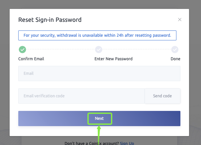
Task: Click dashed line between Enter New Password and Done
Action: coord(137,50)
